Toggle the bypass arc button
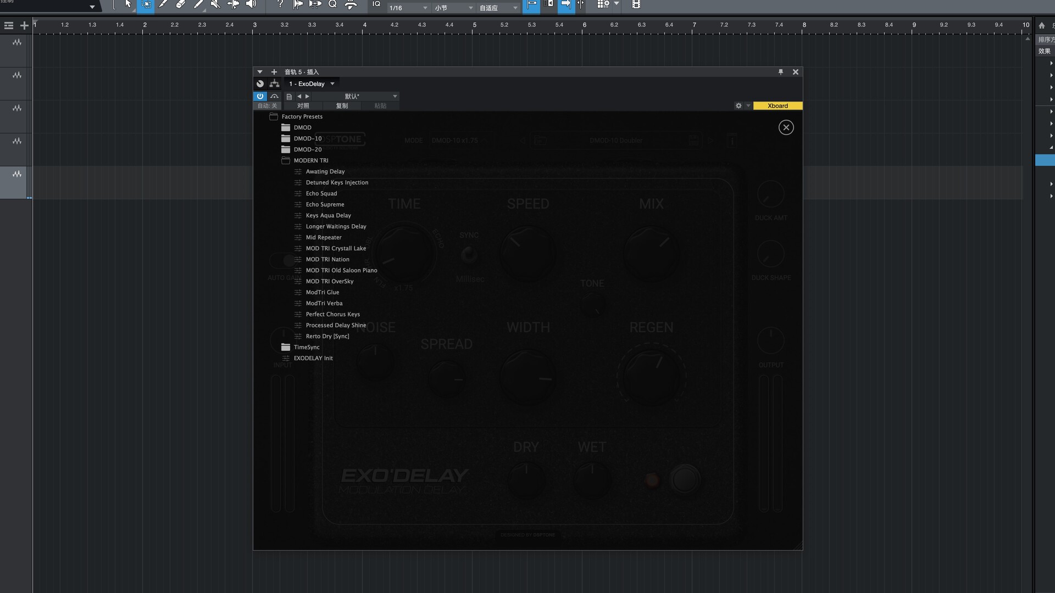The height and width of the screenshot is (593, 1055). [x=274, y=96]
